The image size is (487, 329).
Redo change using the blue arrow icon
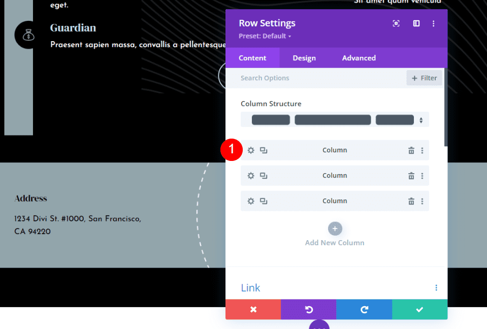[364, 309]
